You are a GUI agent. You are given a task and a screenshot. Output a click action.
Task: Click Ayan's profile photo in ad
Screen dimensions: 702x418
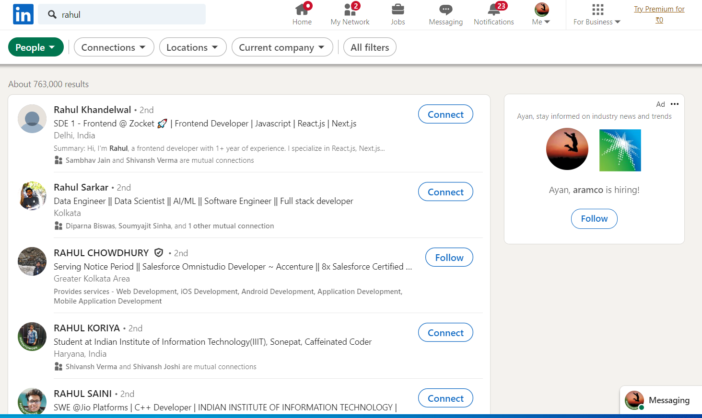click(x=567, y=149)
